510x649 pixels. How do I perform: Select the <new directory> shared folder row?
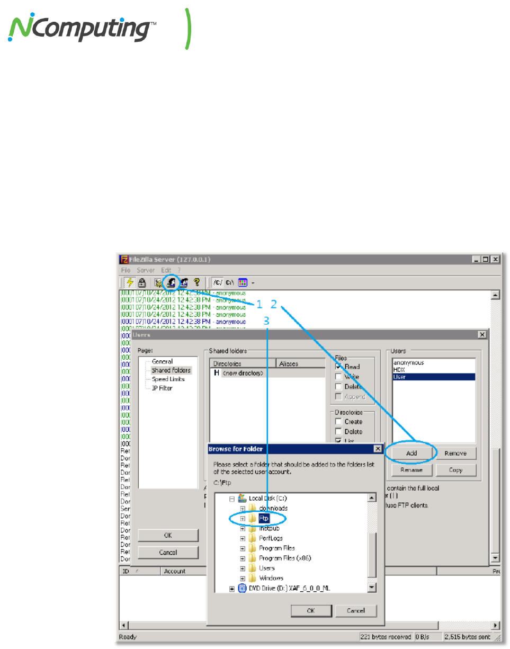click(268, 373)
